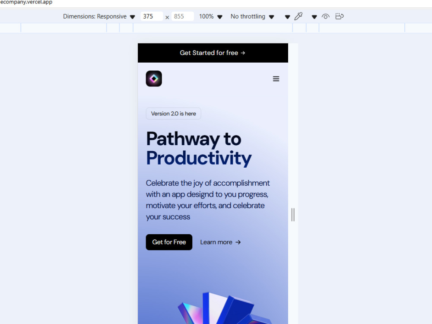Click the Pathway to Productivity heading
Image resolution: width=432 pixels, height=324 pixels.
pyautogui.click(x=199, y=149)
